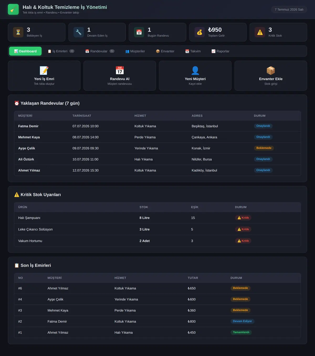Click the package box icon for Envanter Ekle
Image resolution: width=315 pixels, height=356 pixels.
(271, 71)
